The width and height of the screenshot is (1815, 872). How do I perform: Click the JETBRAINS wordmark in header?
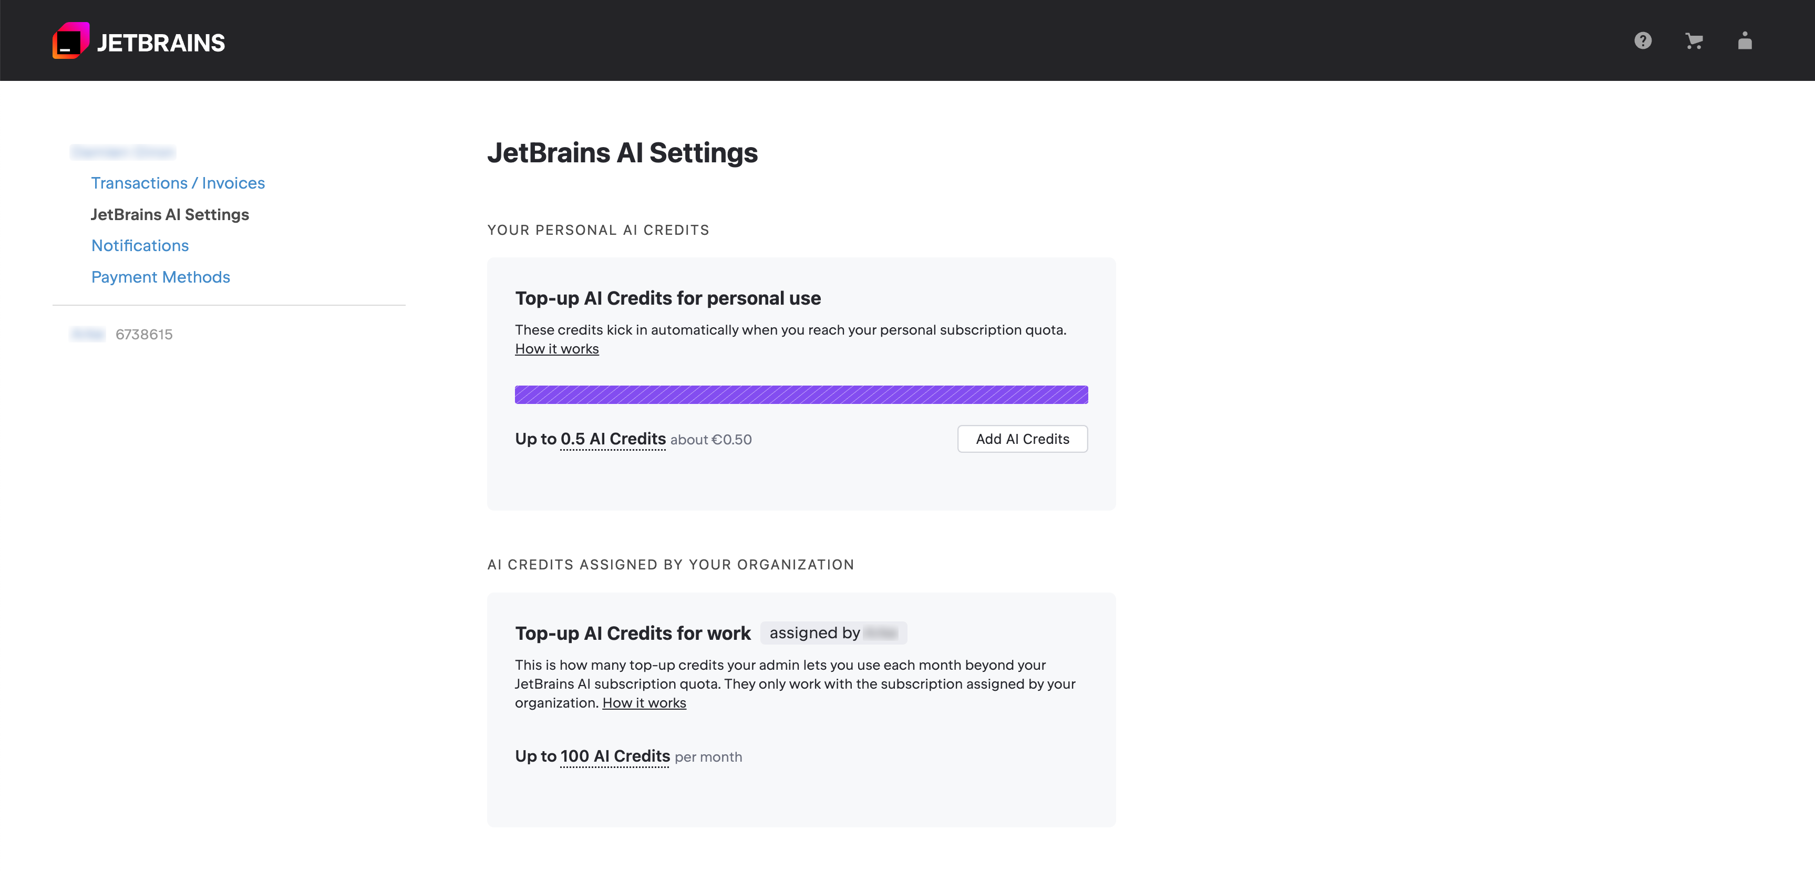161,43
